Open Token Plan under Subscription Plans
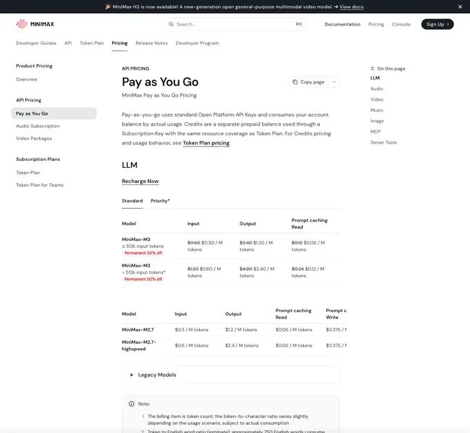This screenshot has height=433, width=470. 28,173
